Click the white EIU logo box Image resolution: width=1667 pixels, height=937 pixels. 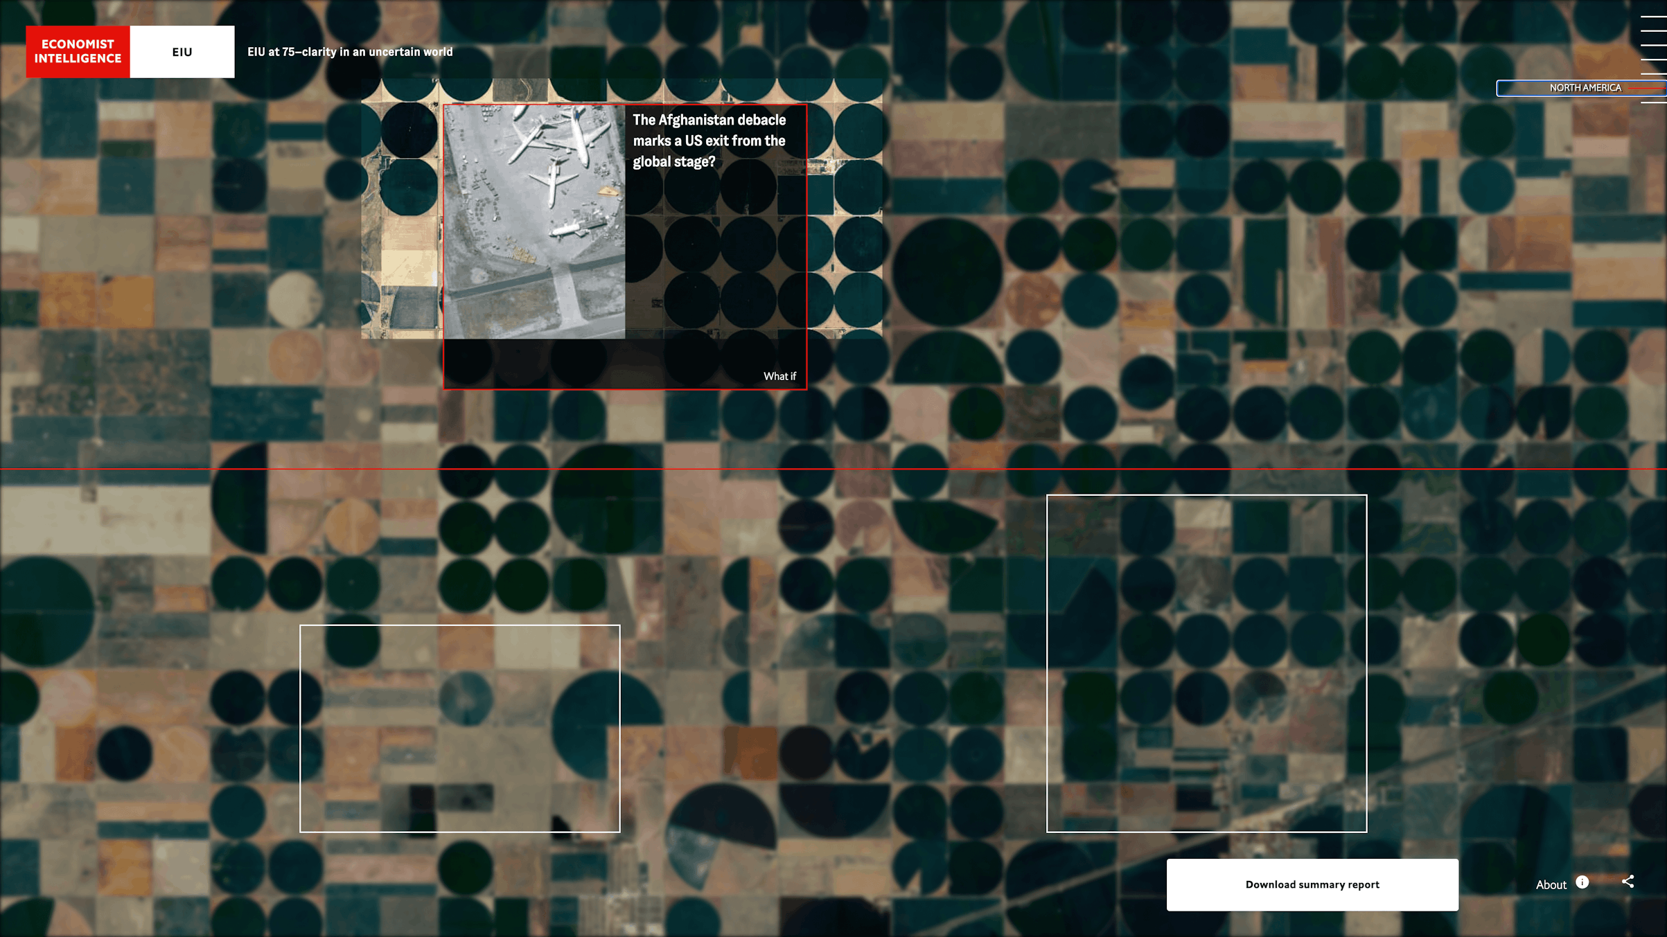182,52
